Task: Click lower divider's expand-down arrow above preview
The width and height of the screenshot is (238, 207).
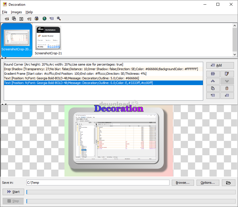Action: tap(6, 104)
